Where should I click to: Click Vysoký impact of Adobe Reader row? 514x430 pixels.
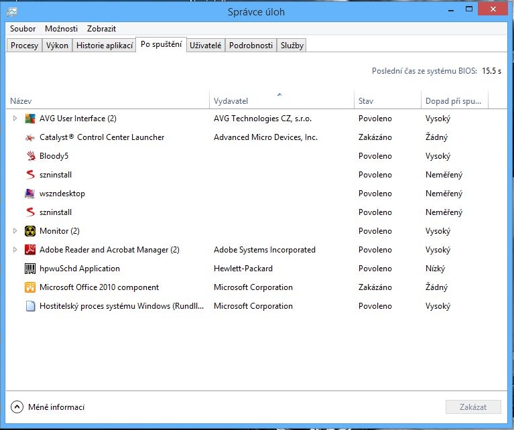[438, 250]
